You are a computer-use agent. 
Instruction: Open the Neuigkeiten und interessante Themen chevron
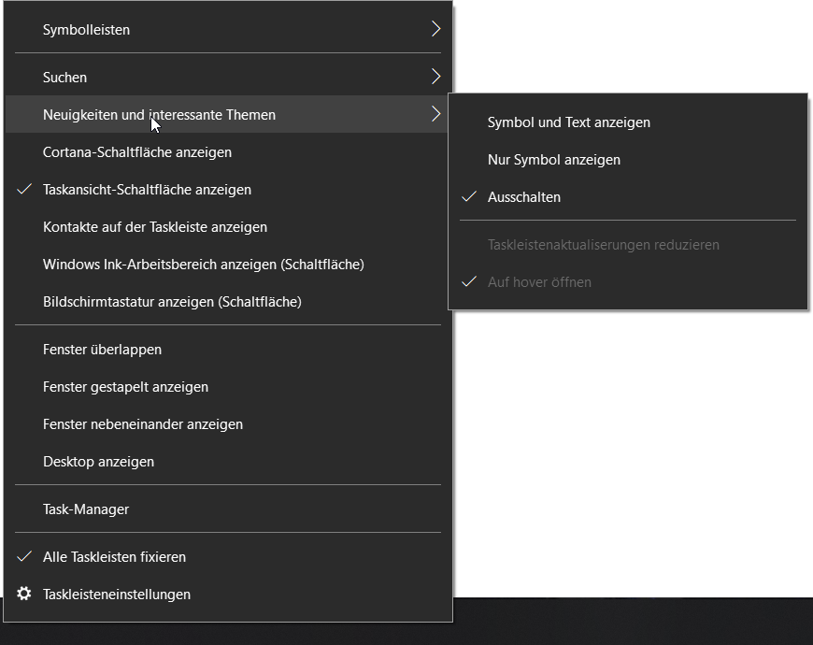pyautogui.click(x=435, y=114)
